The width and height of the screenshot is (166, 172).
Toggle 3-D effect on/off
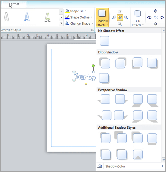[155, 18]
